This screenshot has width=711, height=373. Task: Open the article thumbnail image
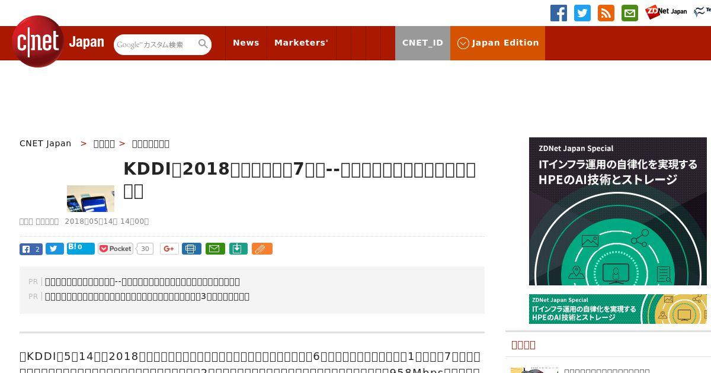click(91, 198)
